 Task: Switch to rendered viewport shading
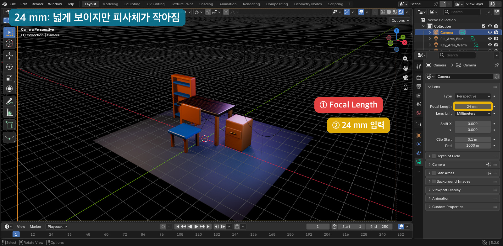tap(401, 12)
